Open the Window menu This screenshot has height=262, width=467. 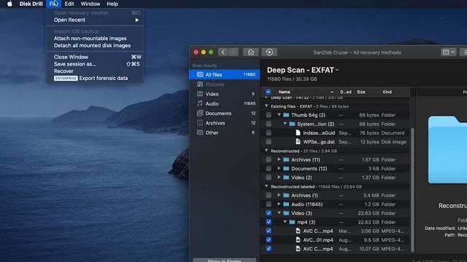[x=90, y=4]
